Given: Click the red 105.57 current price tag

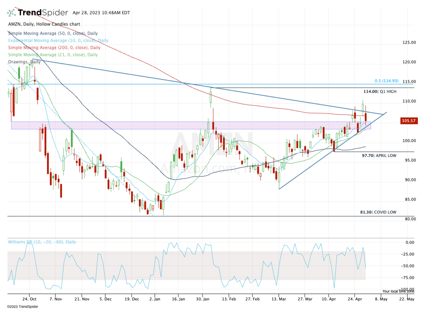Looking at the screenshot, I should coord(409,121).
